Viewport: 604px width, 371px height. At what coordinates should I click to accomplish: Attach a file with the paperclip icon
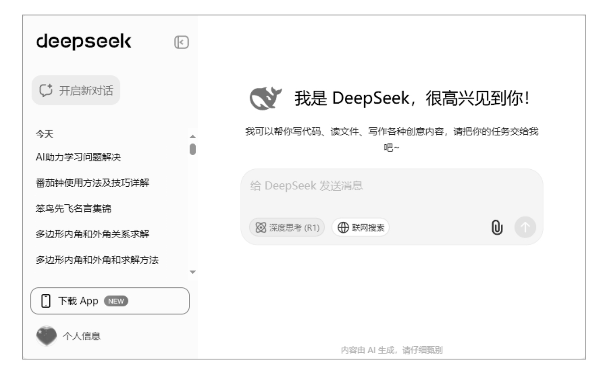coord(497,227)
